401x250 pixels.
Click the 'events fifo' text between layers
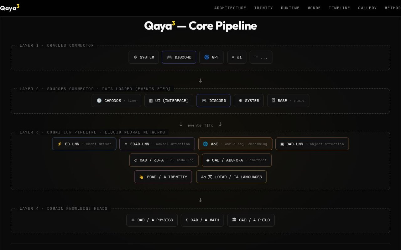coord(200,125)
